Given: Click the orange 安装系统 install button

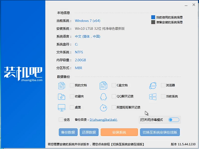Looking at the screenshot, I should (119, 132).
